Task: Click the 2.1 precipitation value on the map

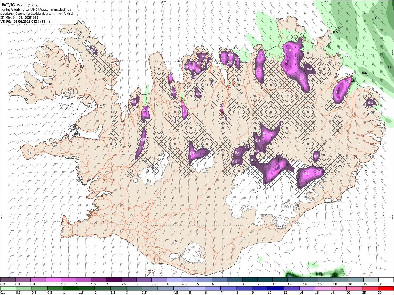Action: (x=145, y=109)
